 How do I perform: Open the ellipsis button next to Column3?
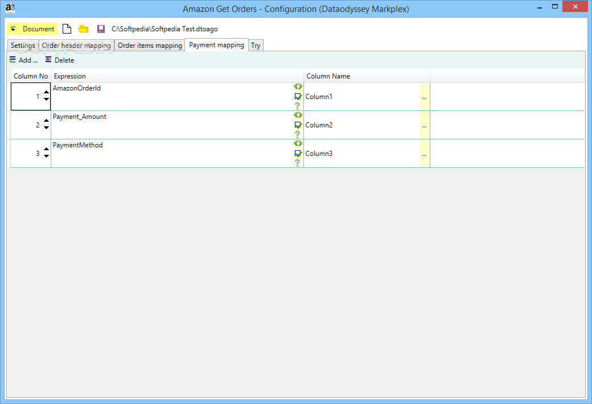pyautogui.click(x=425, y=154)
